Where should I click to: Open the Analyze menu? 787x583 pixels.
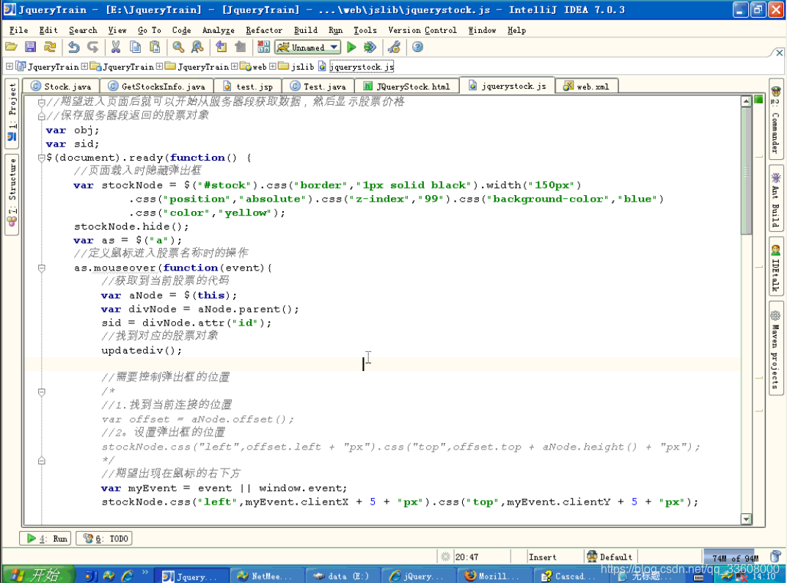tap(219, 30)
